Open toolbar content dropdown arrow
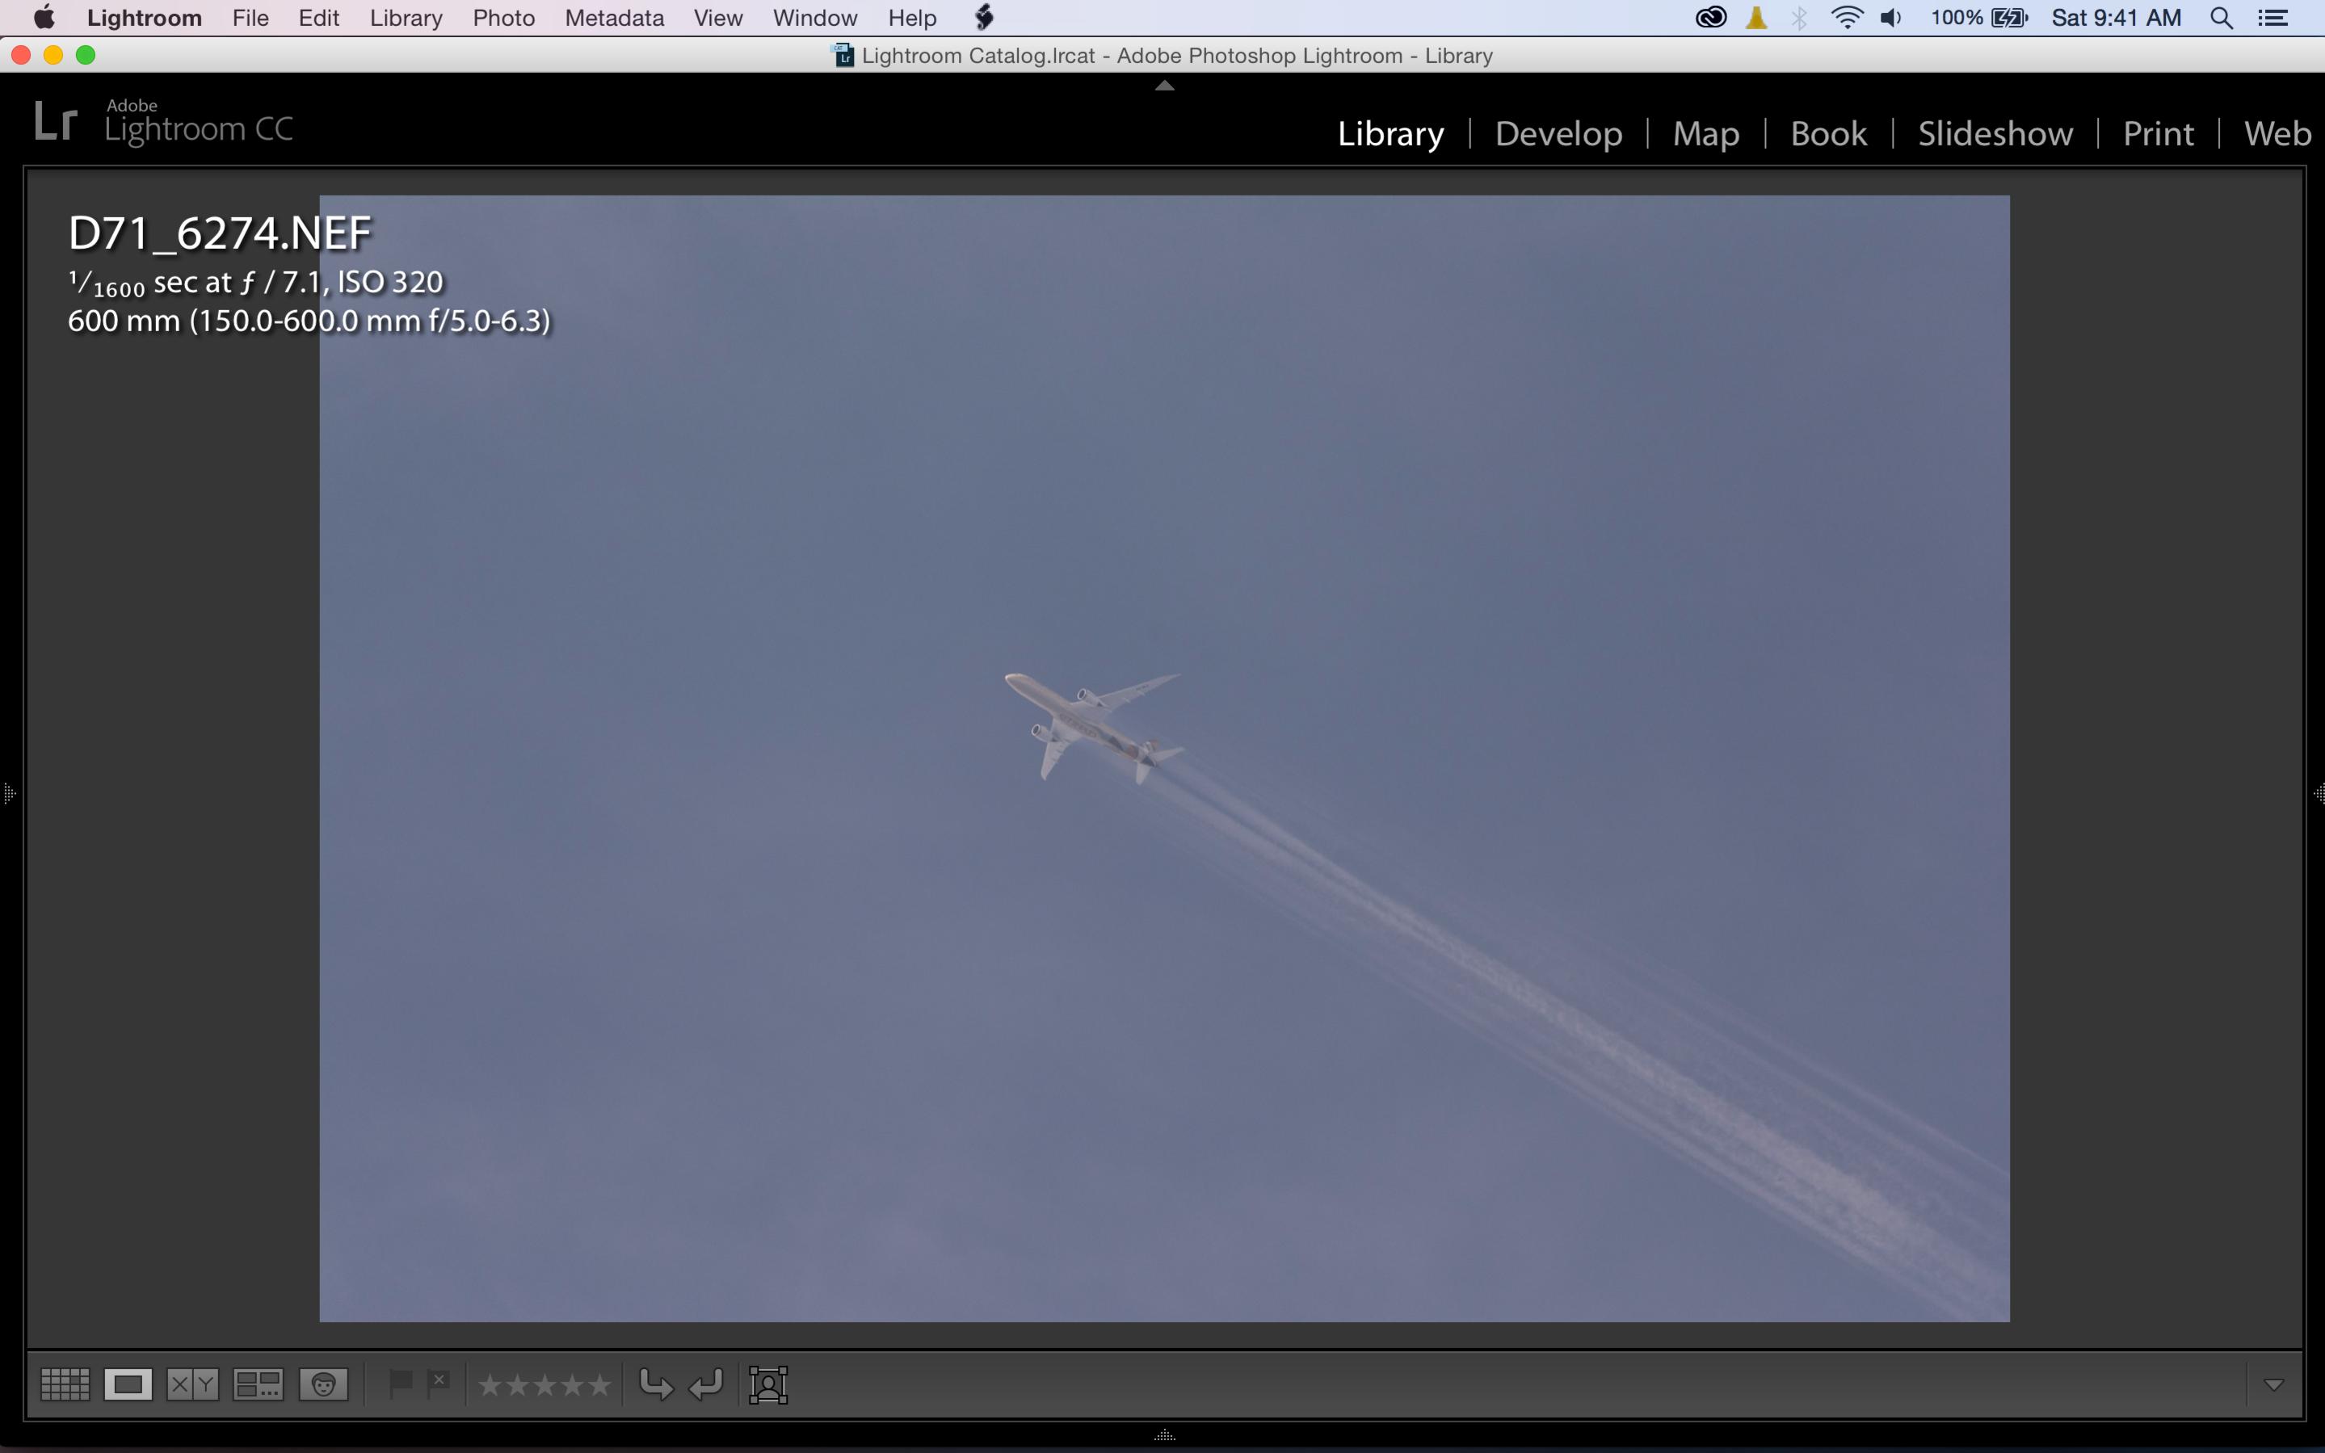Image resolution: width=2325 pixels, height=1453 pixels. [2273, 1385]
